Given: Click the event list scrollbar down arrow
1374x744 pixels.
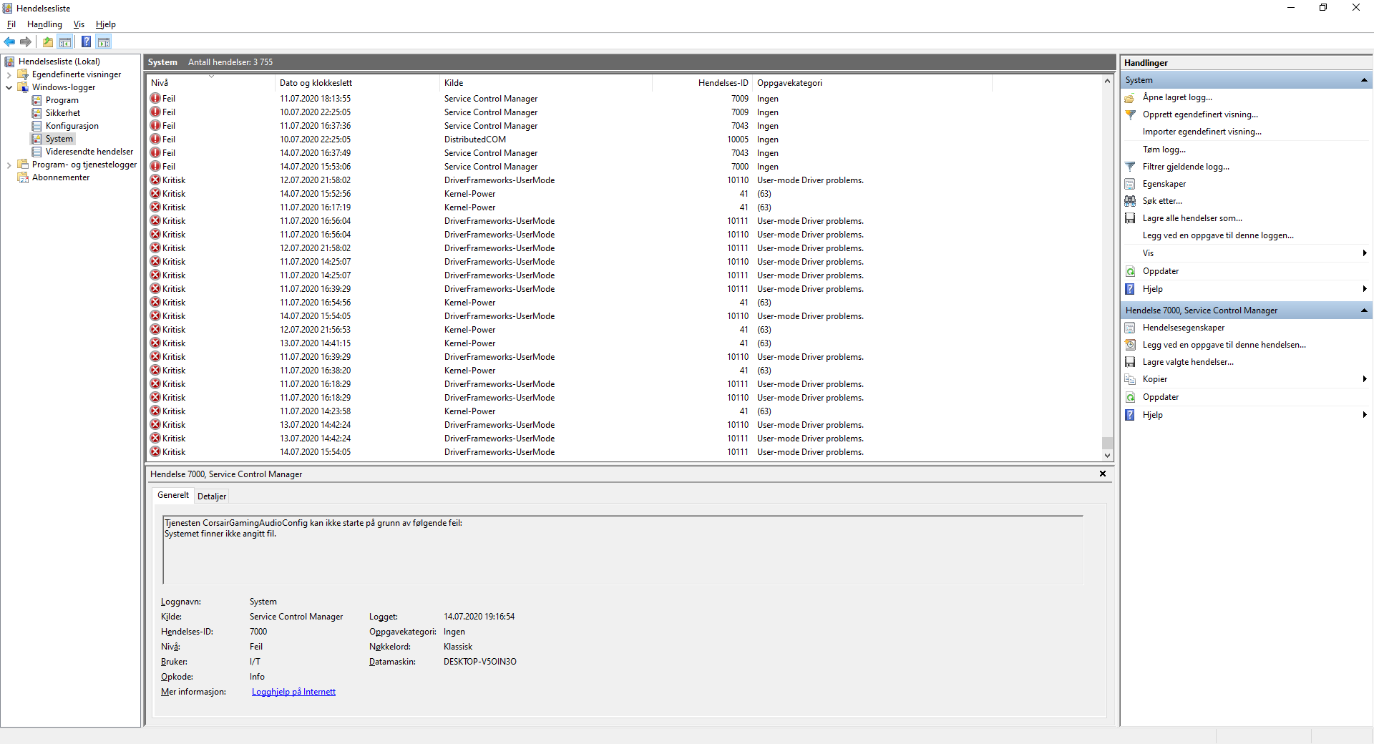Looking at the screenshot, I should click(x=1107, y=455).
